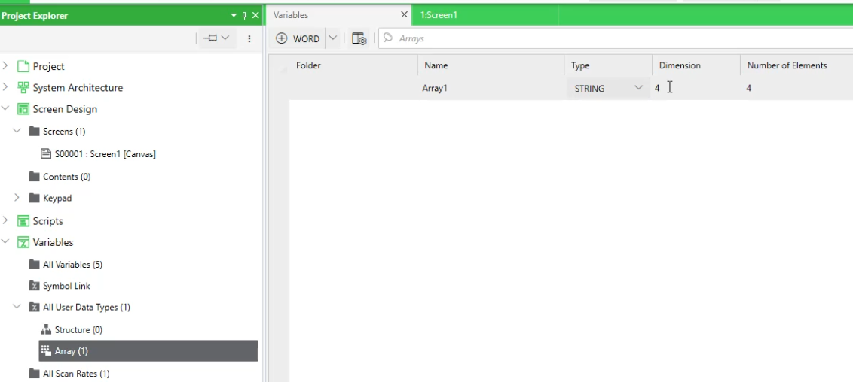The height and width of the screenshot is (382, 853).
Task: Click the Number of Elements value for Array1
Action: [748, 88]
